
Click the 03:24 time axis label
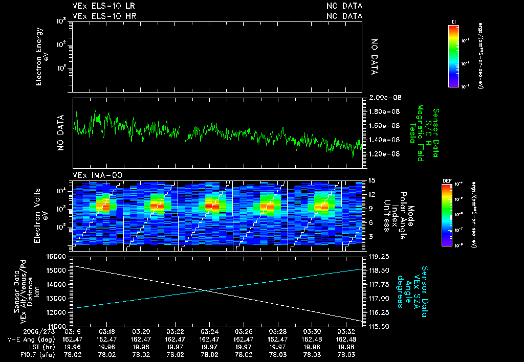click(x=209, y=332)
